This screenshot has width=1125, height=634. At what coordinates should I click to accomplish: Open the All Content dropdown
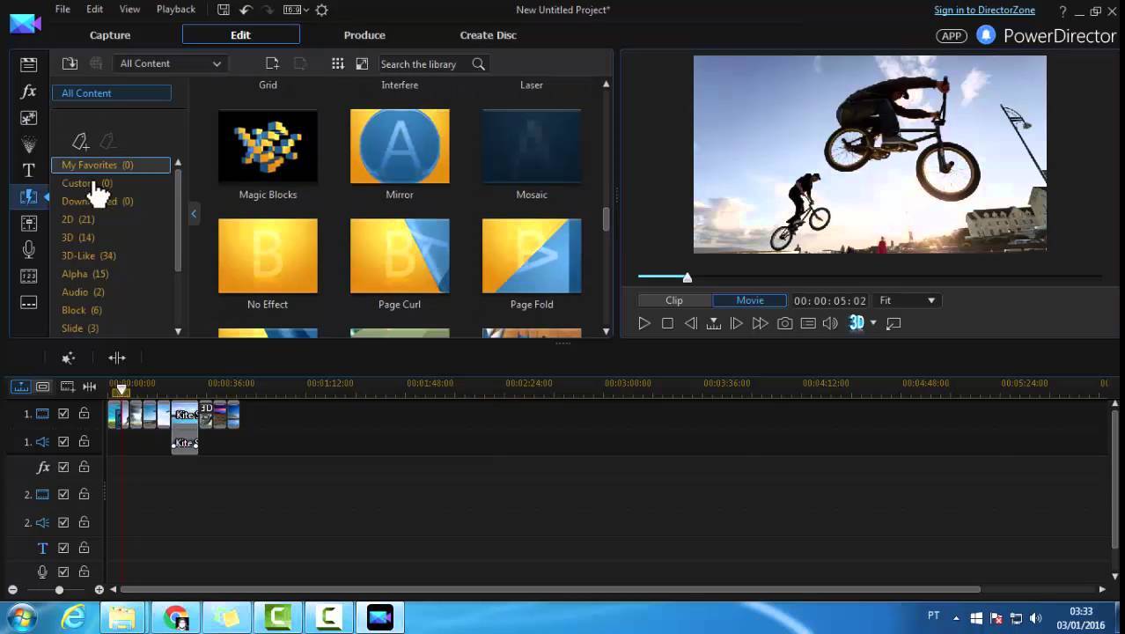(x=170, y=63)
